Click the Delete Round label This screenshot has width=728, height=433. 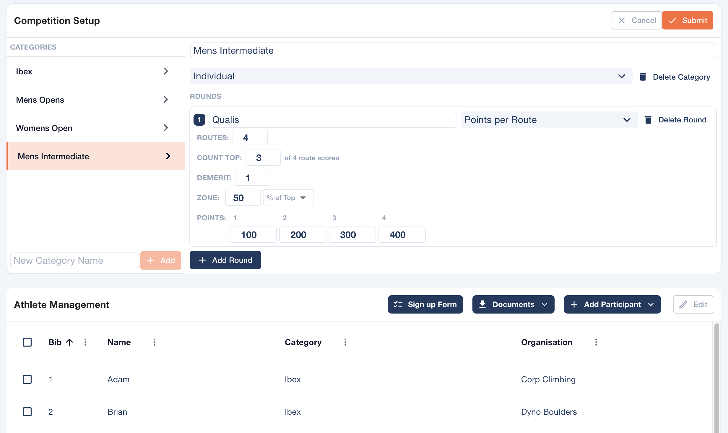(682, 120)
